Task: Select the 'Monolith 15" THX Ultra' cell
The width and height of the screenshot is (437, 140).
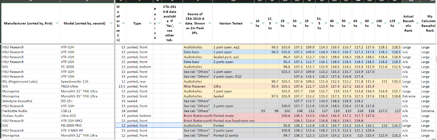Action: coord(87,96)
